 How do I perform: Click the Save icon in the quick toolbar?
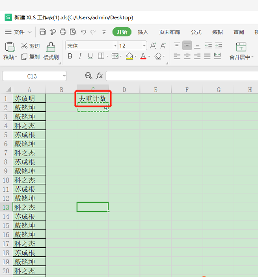[x=43, y=32]
